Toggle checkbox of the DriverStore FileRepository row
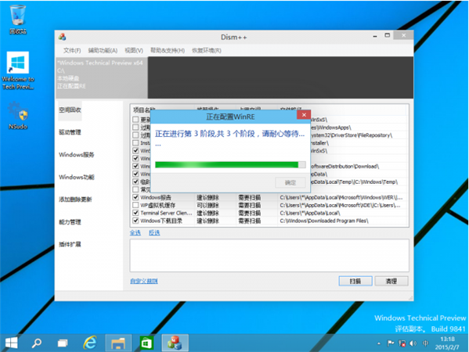The image size is (469, 352). pos(135,135)
